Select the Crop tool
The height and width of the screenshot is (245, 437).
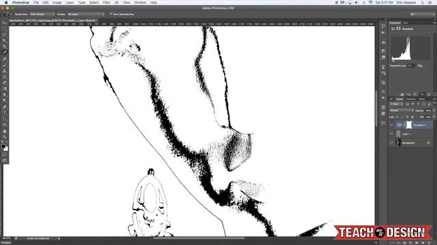[5, 47]
